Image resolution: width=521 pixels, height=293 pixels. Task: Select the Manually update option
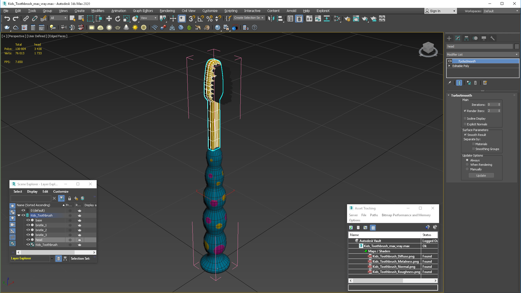pyautogui.click(x=467, y=169)
